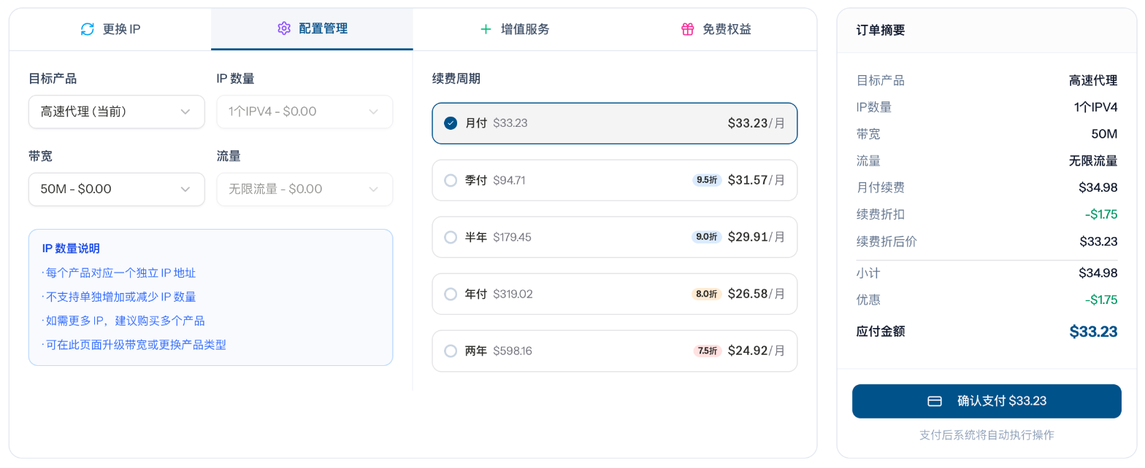Click the card icon in 确认支付 button

click(x=935, y=401)
